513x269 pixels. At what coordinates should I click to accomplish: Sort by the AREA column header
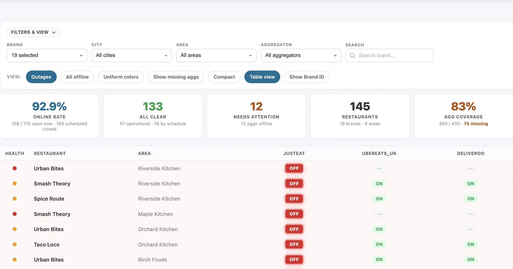click(x=144, y=154)
